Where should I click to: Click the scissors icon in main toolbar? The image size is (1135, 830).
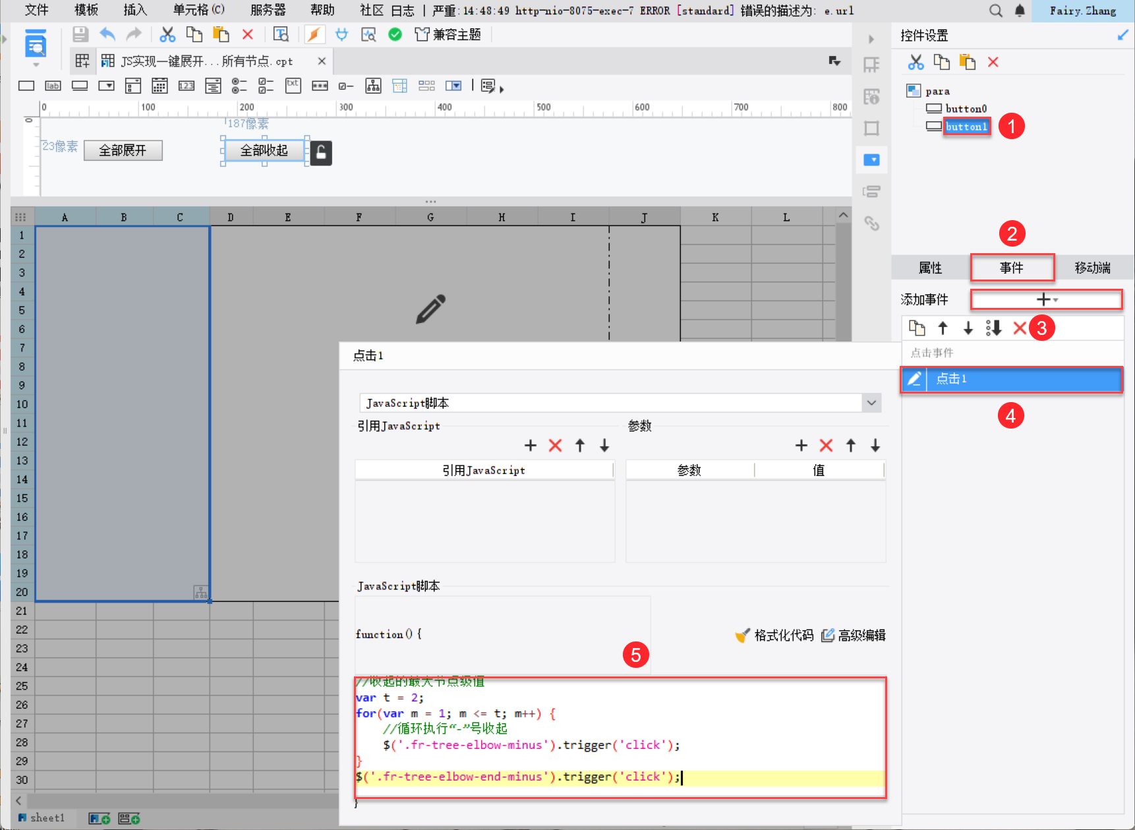coord(167,34)
